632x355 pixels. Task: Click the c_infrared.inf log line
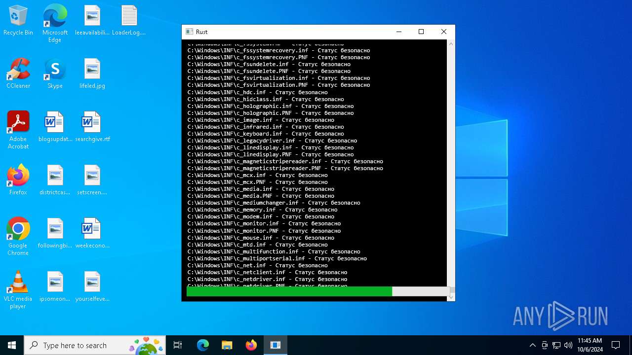[x=266, y=127]
